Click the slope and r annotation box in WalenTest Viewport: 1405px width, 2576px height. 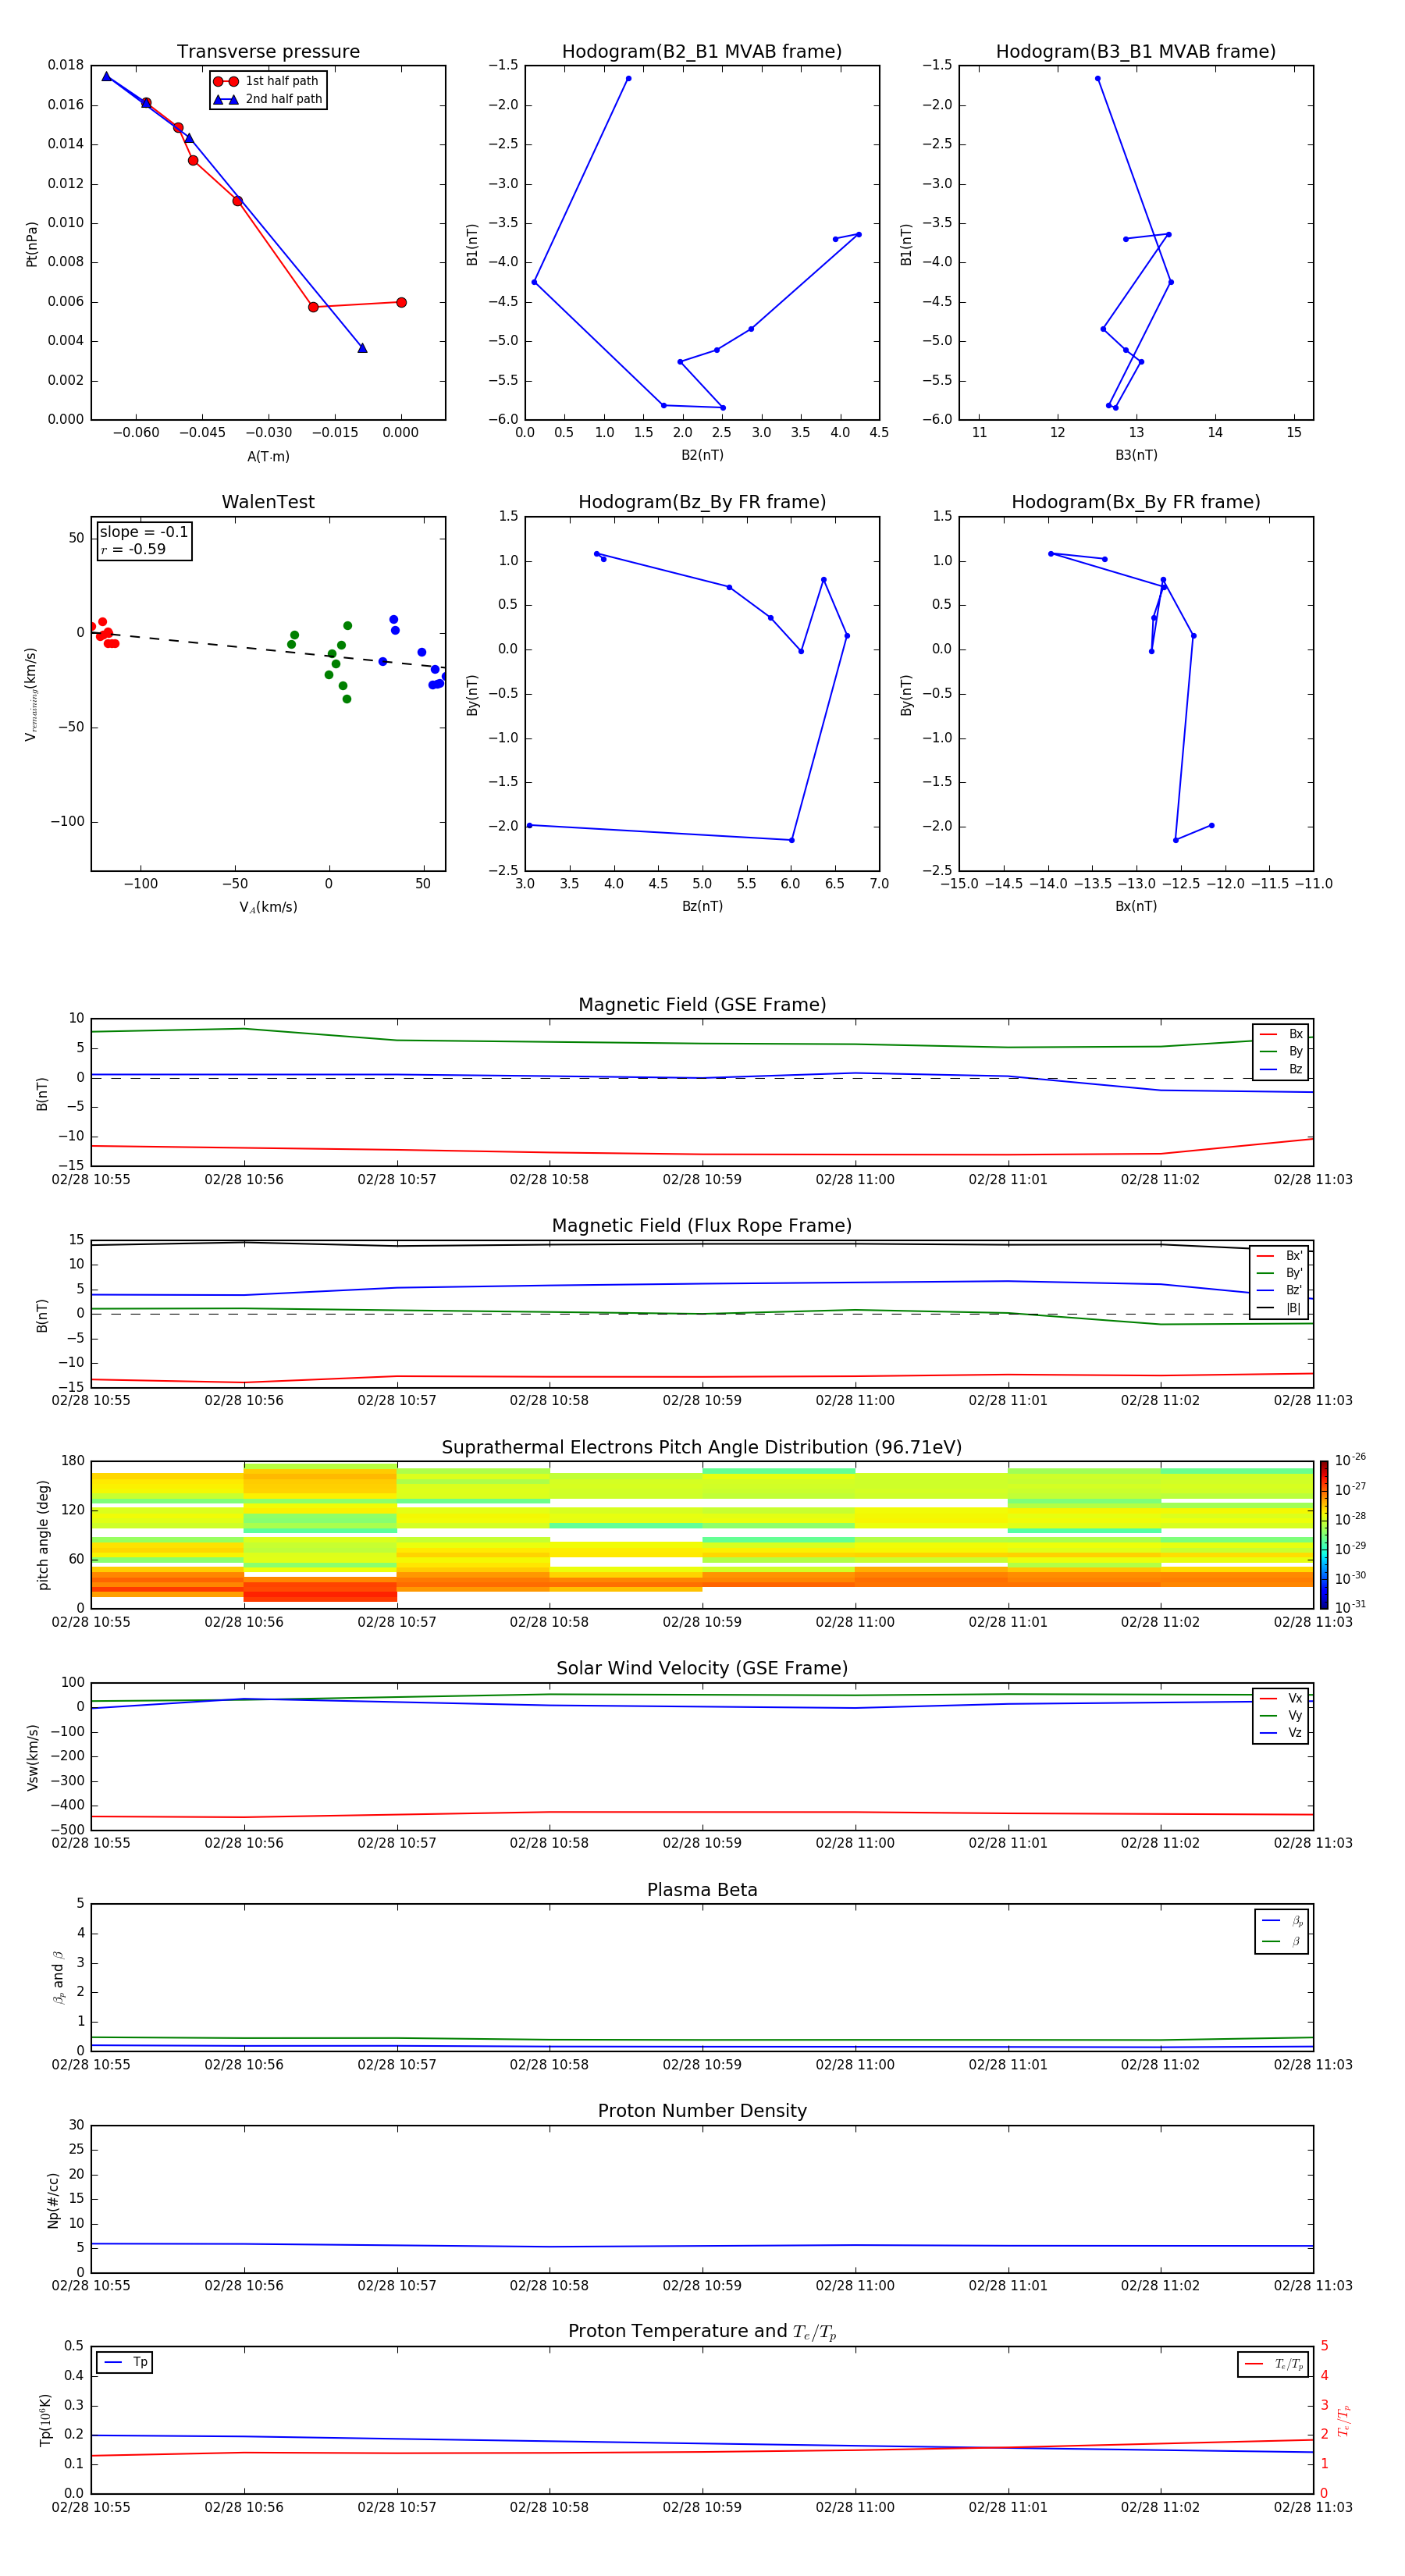click(x=144, y=540)
